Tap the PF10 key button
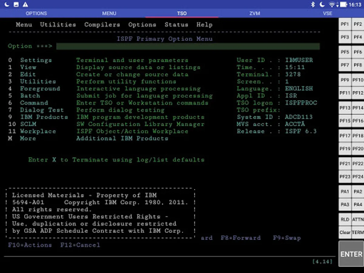The width and height of the screenshot is (364, 273). coord(358,80)
